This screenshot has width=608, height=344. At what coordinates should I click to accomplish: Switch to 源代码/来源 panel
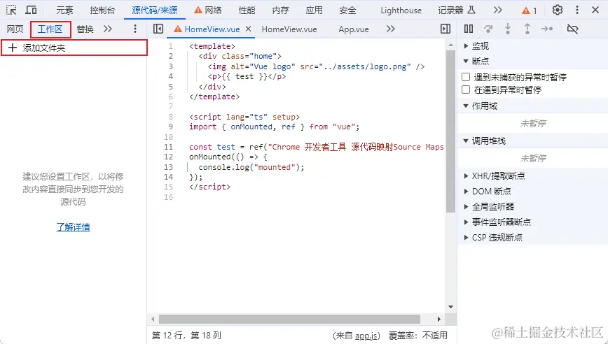click(154, 10)
